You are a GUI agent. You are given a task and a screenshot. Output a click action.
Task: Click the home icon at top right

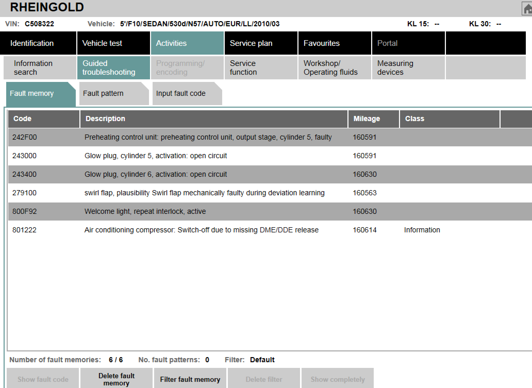point(527,9)
